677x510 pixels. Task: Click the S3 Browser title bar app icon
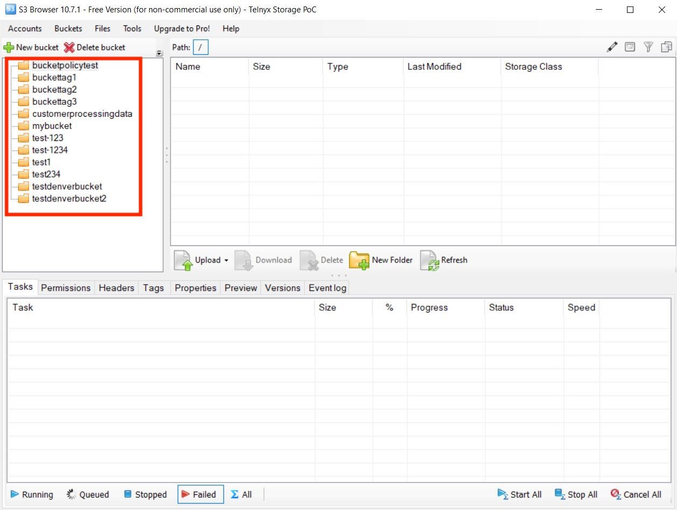click(x=10, y=9)
